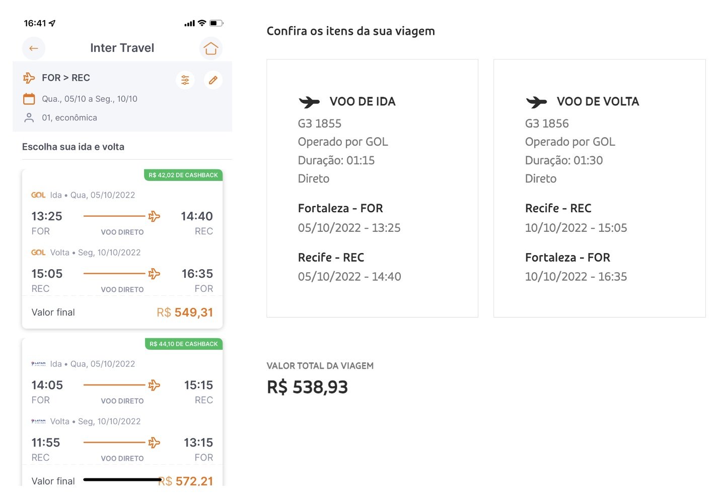Select the LATAM flight priced R$ 572,21
Screen dimensions: 717x501
(122, 412)
